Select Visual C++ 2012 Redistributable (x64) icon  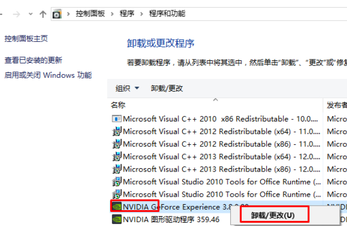(117, 131)
